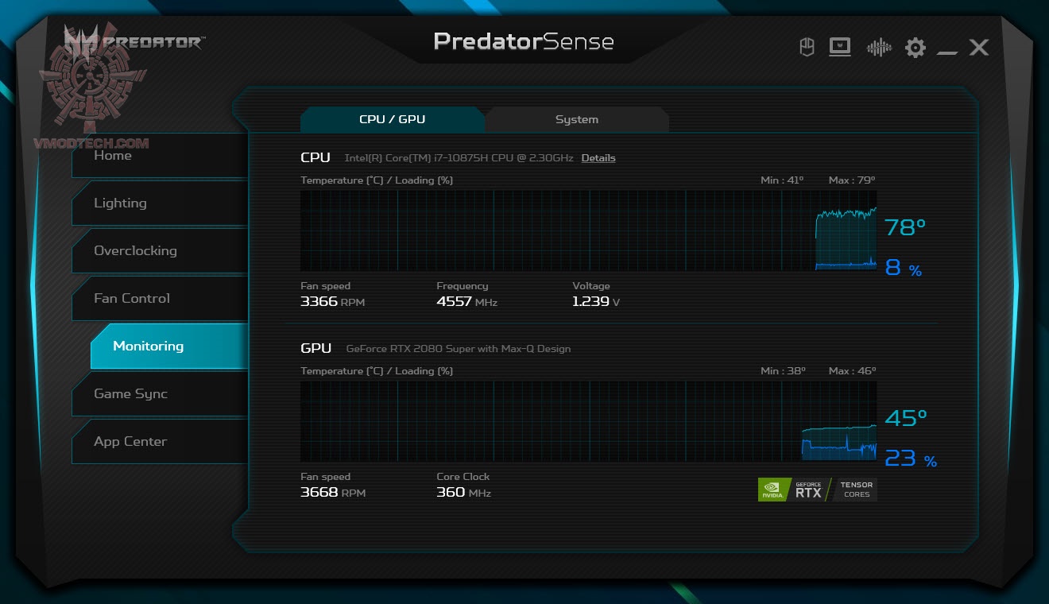Go to Home in the sidebar

click(160, 155)
